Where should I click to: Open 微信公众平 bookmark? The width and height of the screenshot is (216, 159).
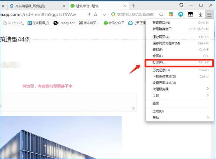tap(114, 23)
